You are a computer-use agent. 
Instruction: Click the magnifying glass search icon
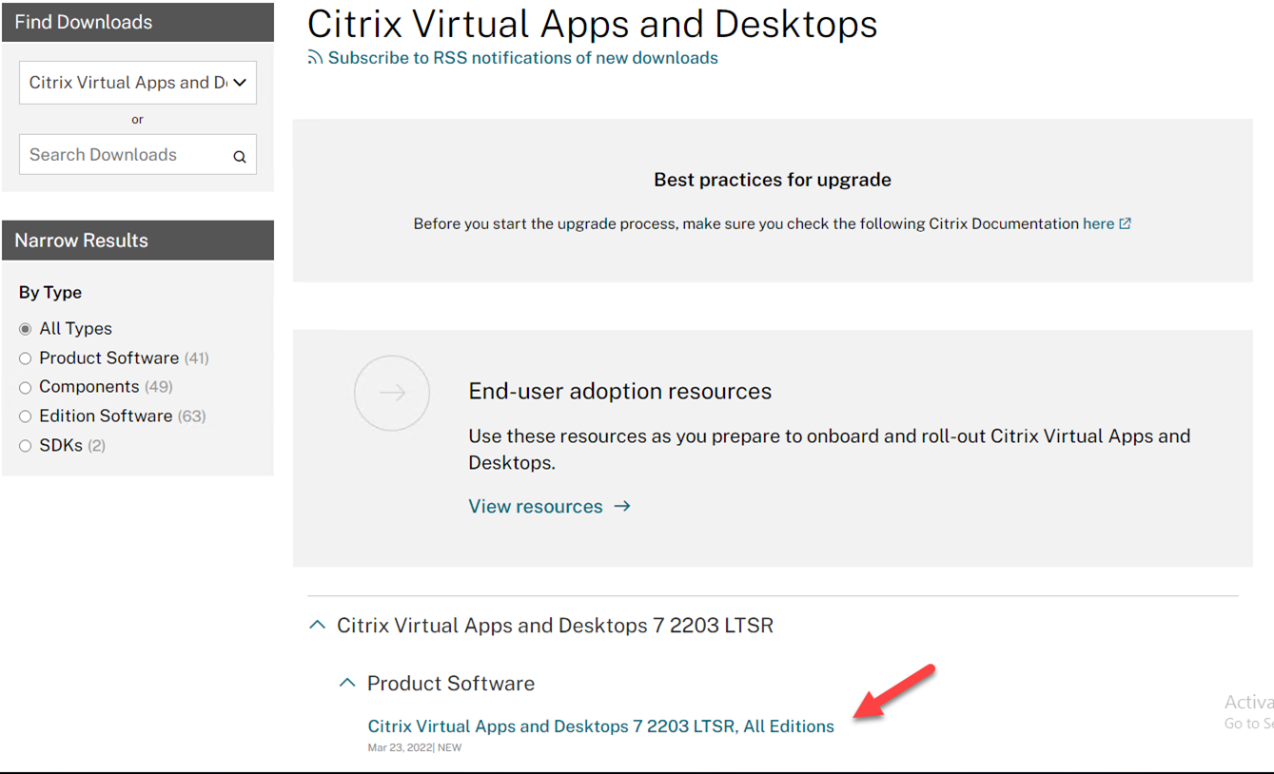pyautogui.click(x=239, y=155)
